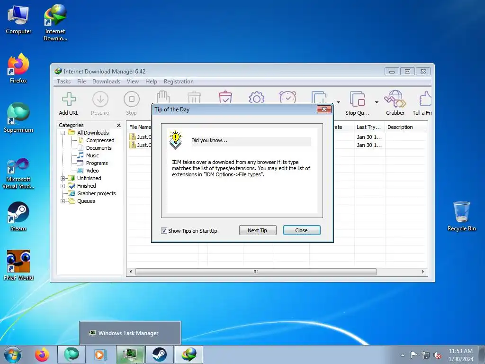Click Steam in the taskbar
This screenshot has width=485, height=364.
point(160,355)
